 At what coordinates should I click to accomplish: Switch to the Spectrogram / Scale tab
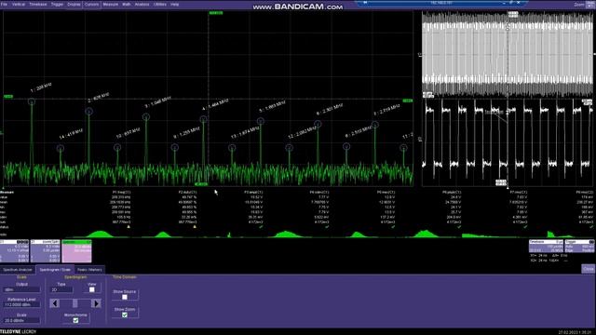click(x=55, y=270)
